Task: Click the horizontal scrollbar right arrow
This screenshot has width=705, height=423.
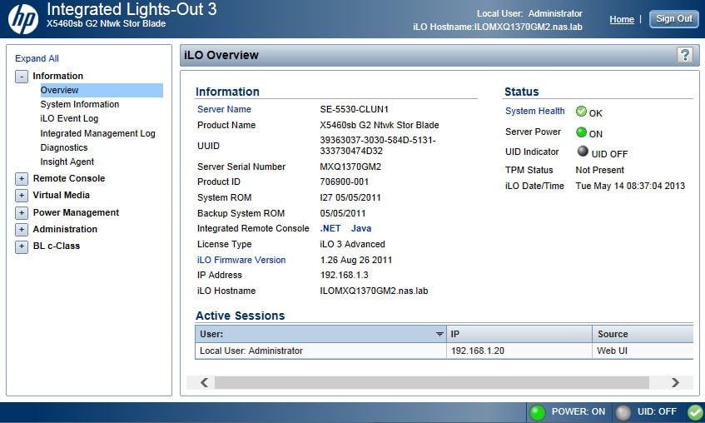Action: point(675,382)
